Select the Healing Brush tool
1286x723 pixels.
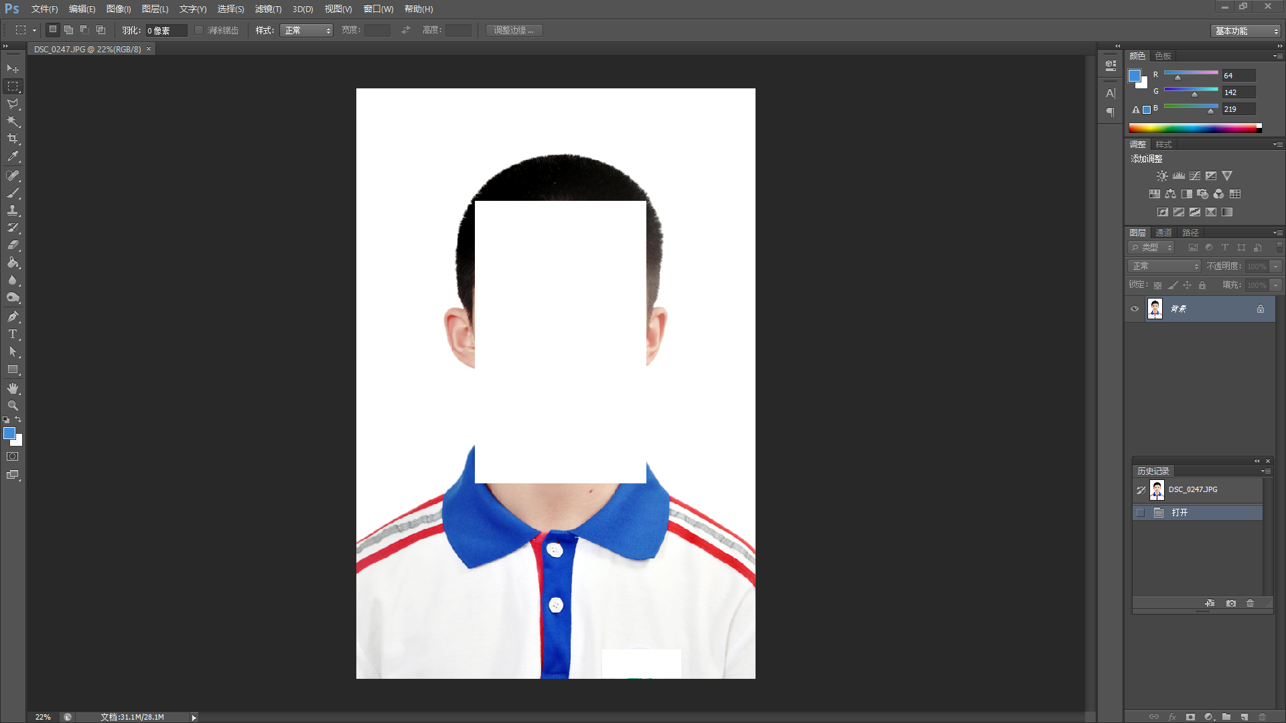[13, 175]
